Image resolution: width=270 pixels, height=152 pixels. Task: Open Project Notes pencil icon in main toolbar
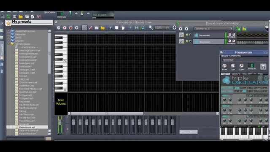32,16
